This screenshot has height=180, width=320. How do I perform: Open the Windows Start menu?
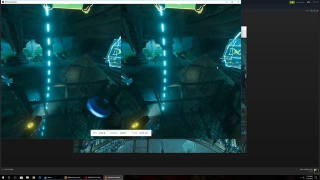coord(3,177)
